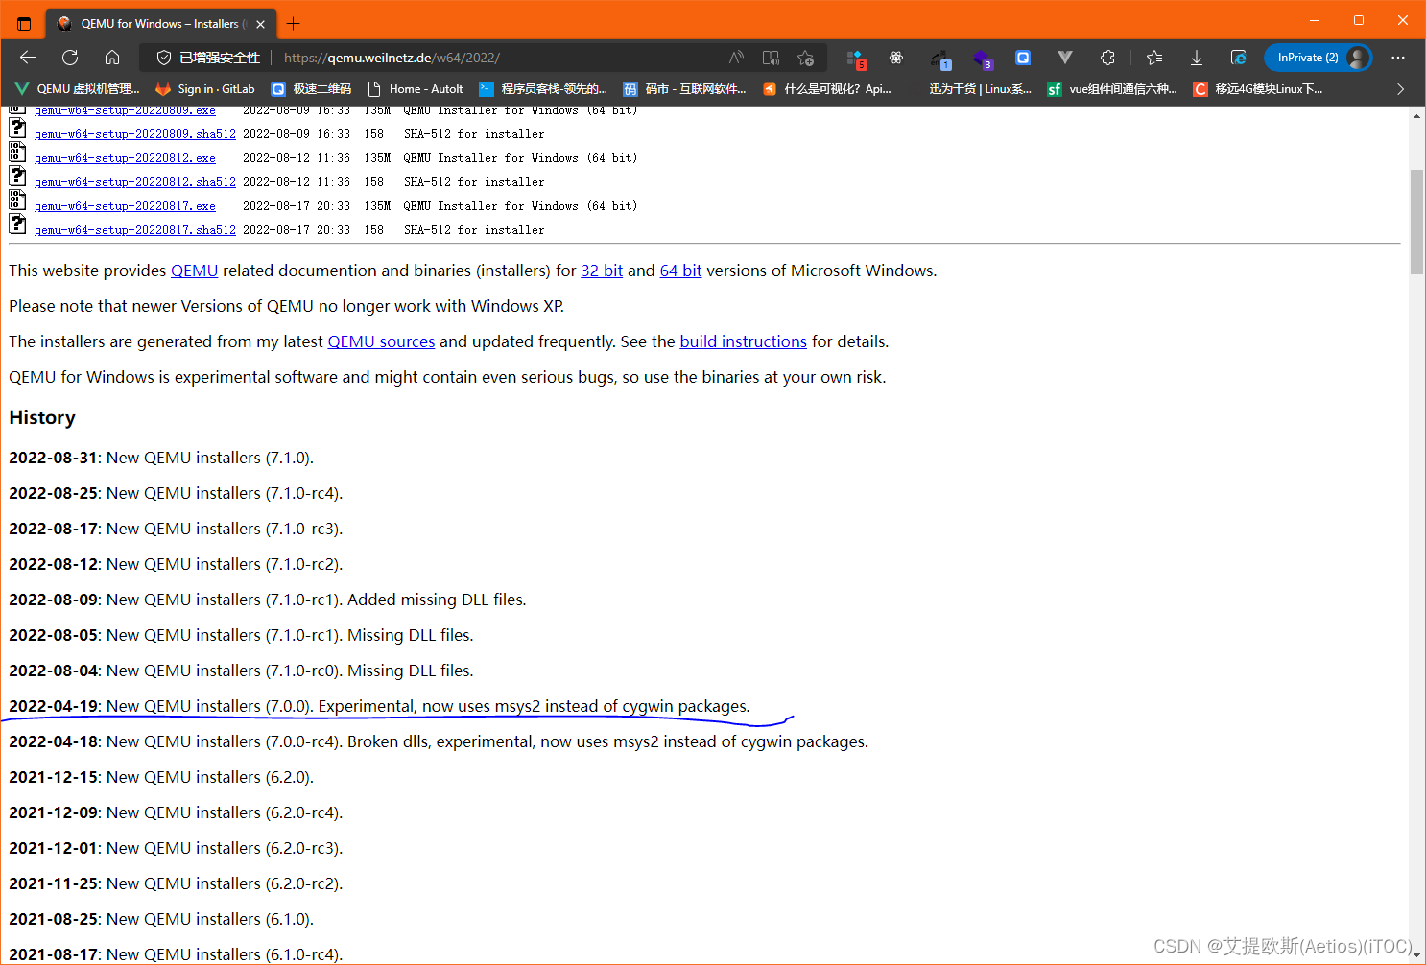Select the 2022-04-19 history entry text
This screenshot has width=1426, height=965.
pos(379,706)
